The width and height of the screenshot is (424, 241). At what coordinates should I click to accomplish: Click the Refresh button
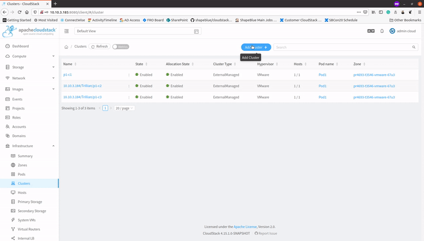click(100, 47)
